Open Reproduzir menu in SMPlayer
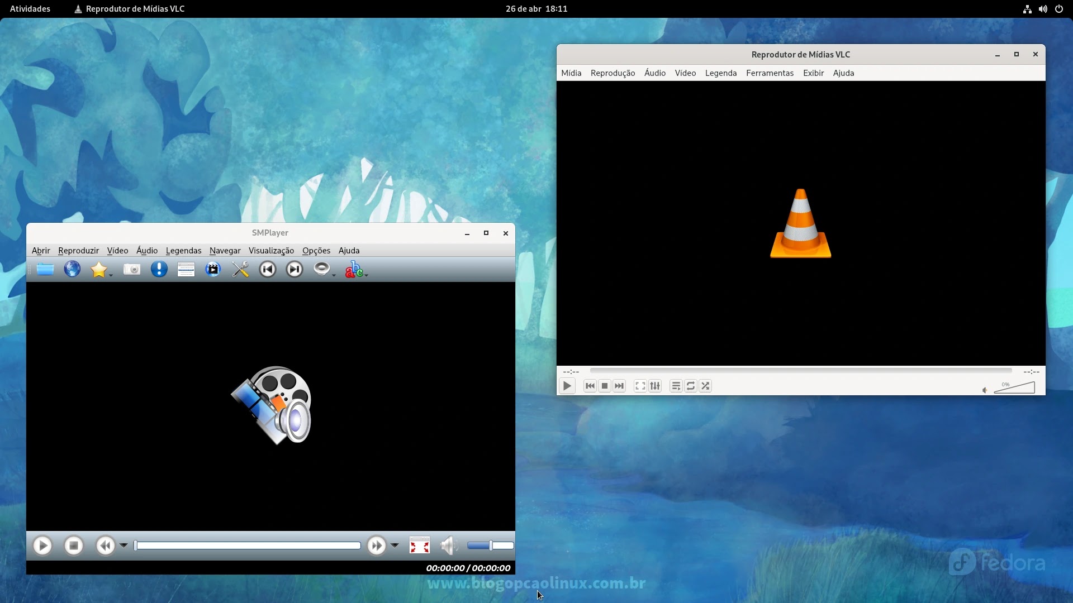The image size is (1073, 603). tap(78, 251)
